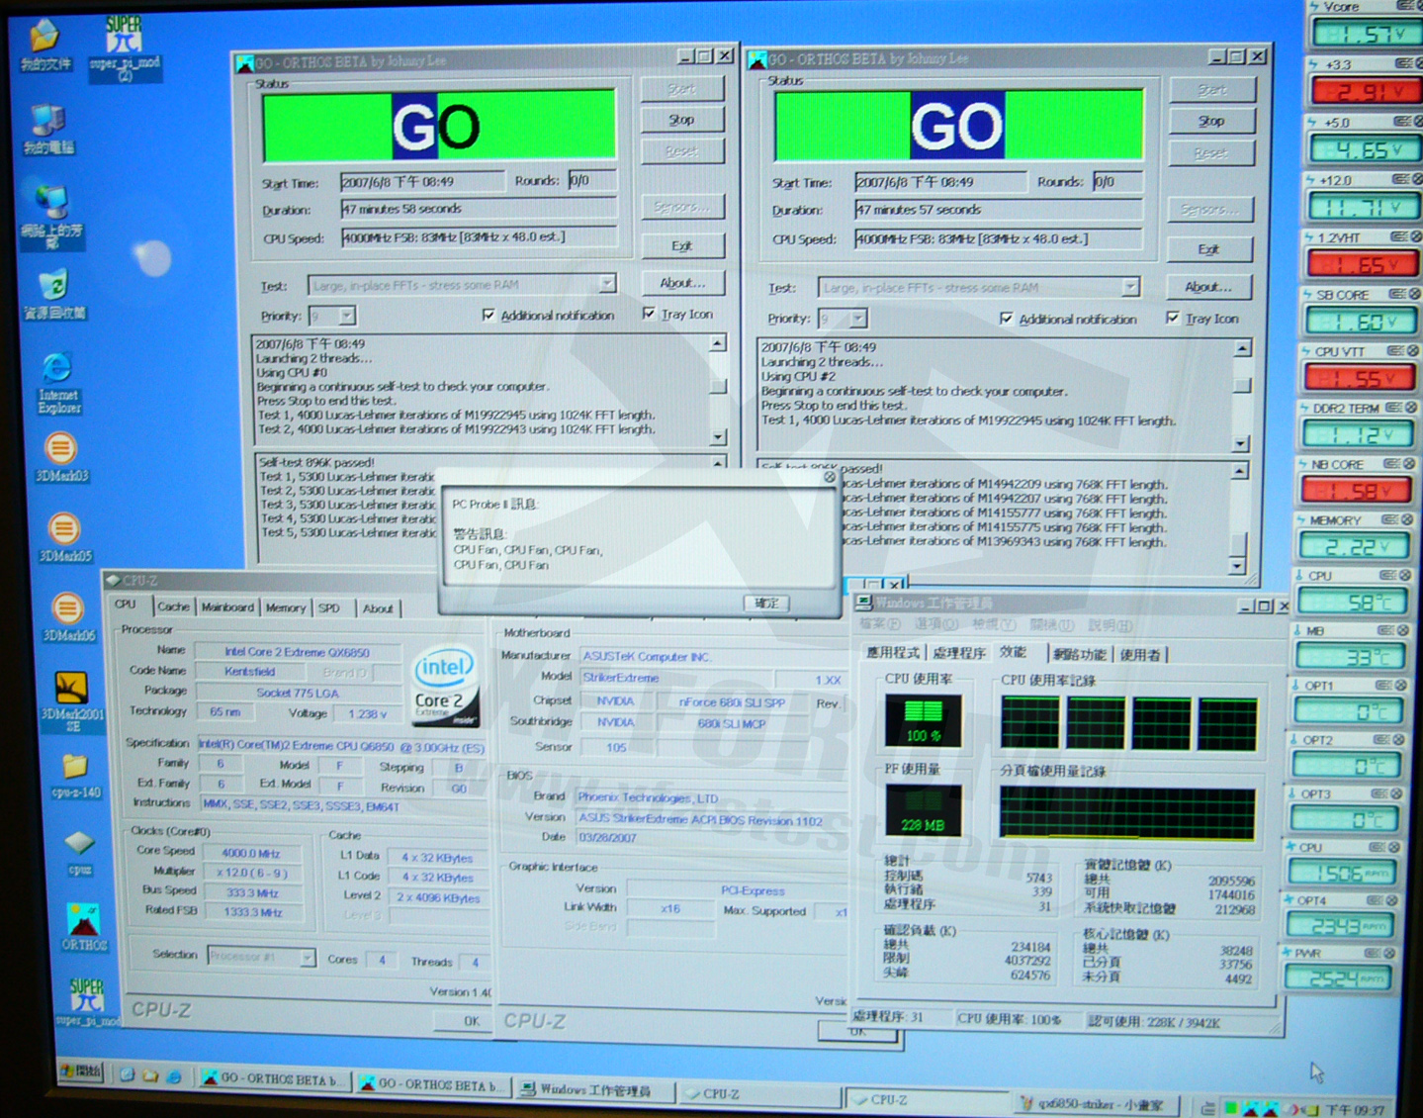Click down arrow of right ORTHOS upper log scrollbar
The height and width of the screenshot is (1118, 1423).
point(1242,444)
